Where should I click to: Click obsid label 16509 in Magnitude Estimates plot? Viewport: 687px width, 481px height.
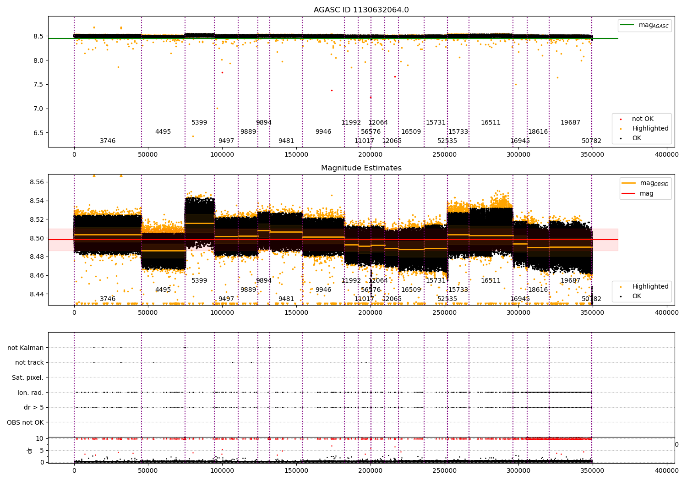[411, 290]
